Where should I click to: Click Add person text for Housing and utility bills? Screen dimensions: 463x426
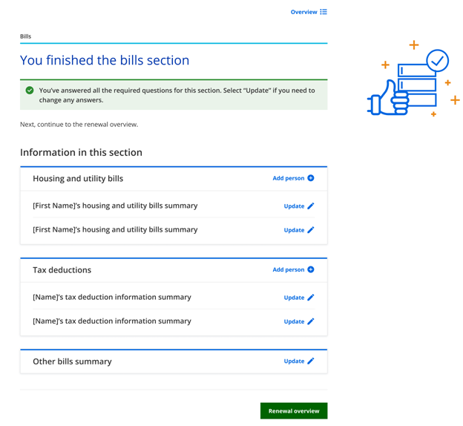(x=288, y=178)
